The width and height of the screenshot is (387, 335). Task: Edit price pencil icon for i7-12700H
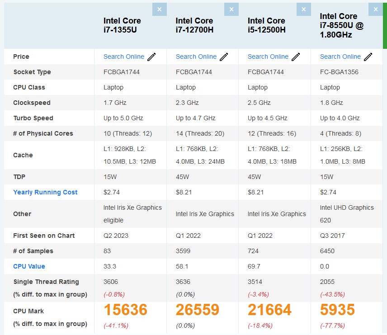point(224,57)
